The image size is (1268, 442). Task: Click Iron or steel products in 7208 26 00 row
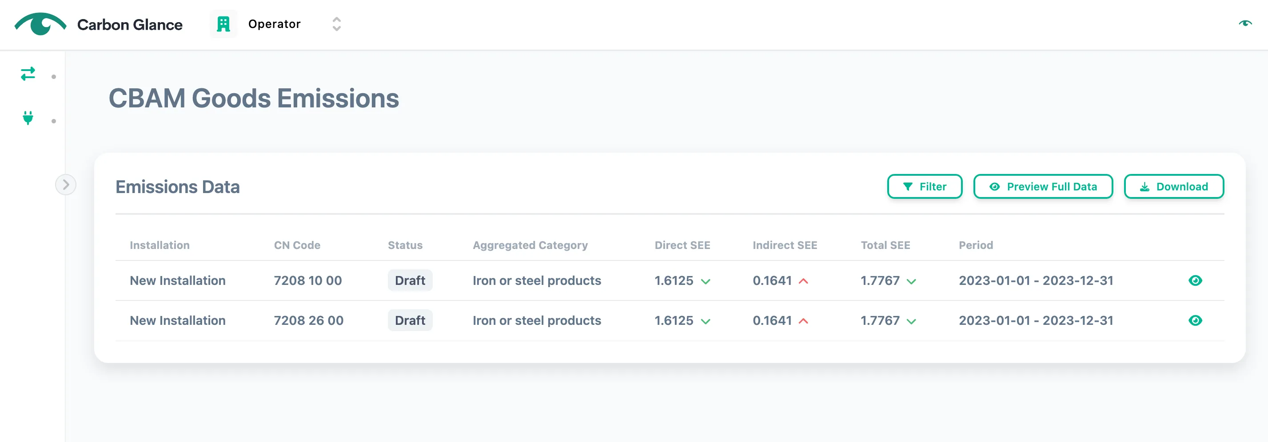[x=537, y=320]
